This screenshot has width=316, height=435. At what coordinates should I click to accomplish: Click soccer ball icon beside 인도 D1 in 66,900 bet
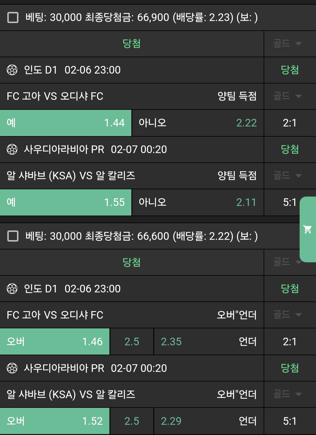pos(12,70)
